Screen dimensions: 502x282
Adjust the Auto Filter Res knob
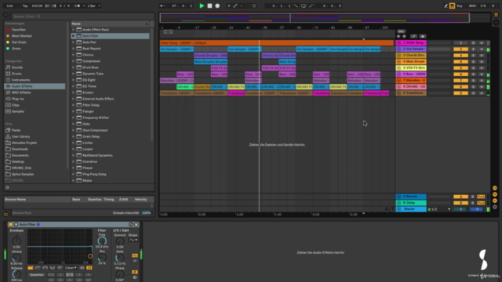102,258
